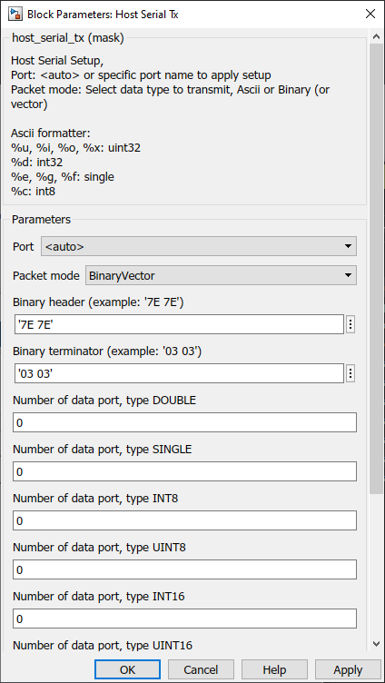This screenshot has height=683, width=385.
Task: Click the 'host_serial_tx (mask)' group title
Action: [x=68, y=38]
